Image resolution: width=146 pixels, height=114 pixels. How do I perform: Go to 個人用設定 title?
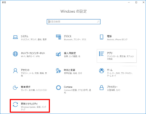pyautogui.click(x=70, y=53)
